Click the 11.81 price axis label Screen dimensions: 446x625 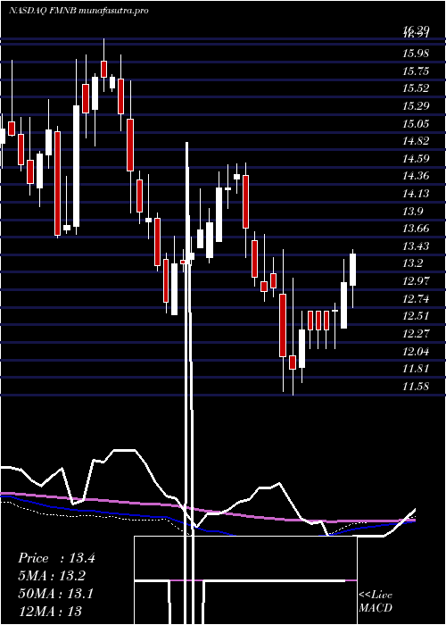click(x=416, y=368)
